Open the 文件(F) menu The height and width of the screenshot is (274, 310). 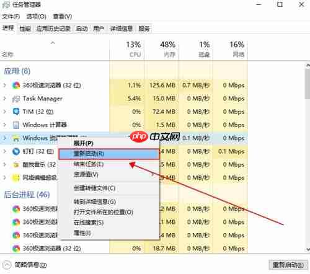point(11,16)
